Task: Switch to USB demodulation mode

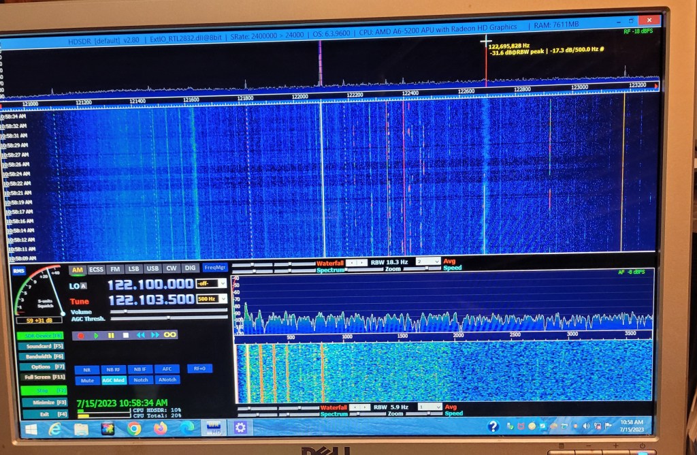Action: pyautogui.click(x=153, y=270)
